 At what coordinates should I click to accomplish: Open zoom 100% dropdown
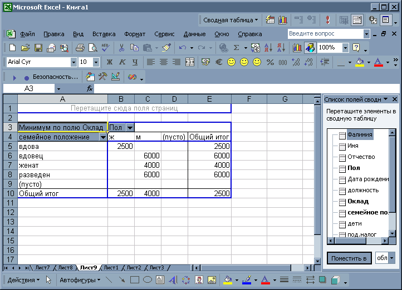tap(346, 48)
